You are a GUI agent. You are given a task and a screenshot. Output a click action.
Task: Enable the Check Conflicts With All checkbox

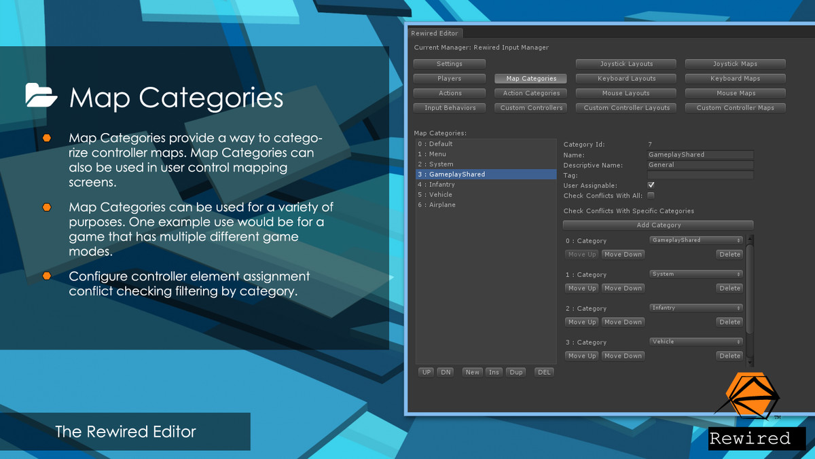651,196
